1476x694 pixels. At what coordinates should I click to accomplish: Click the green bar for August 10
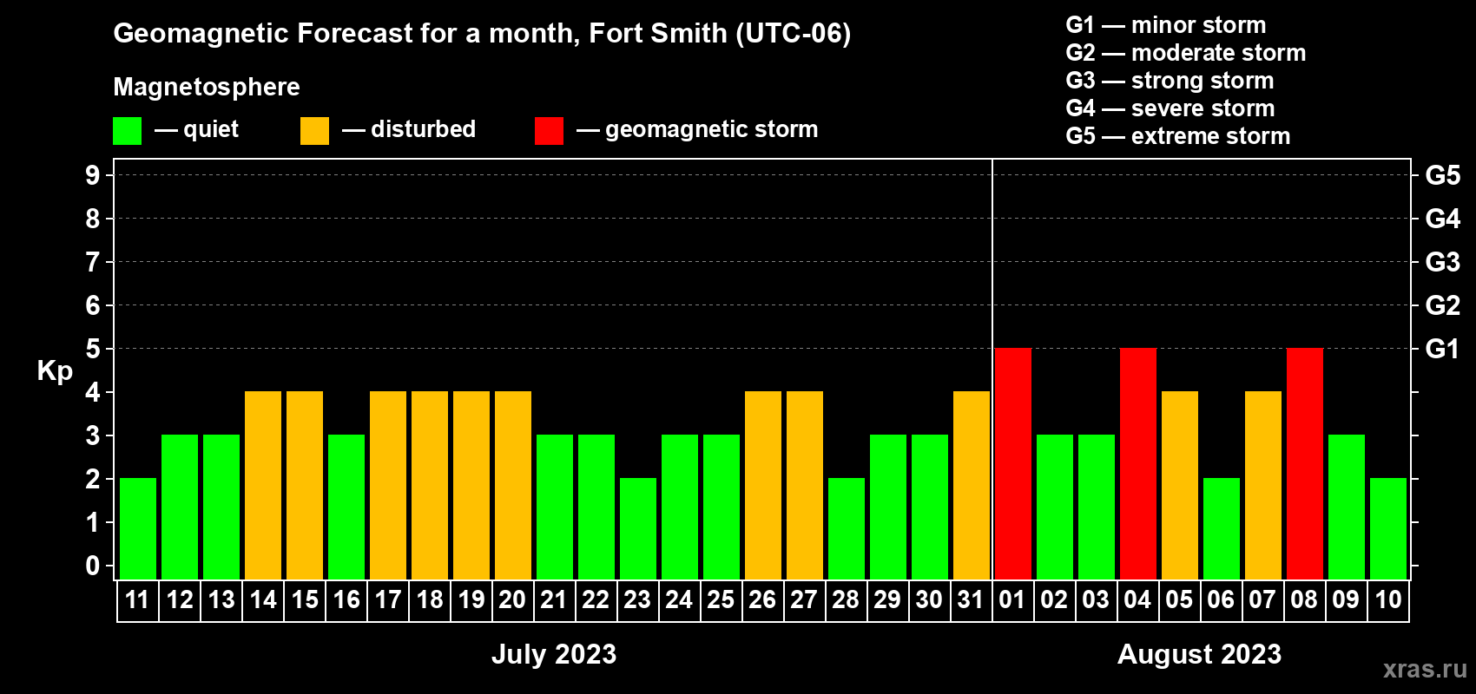[1388, 529]
